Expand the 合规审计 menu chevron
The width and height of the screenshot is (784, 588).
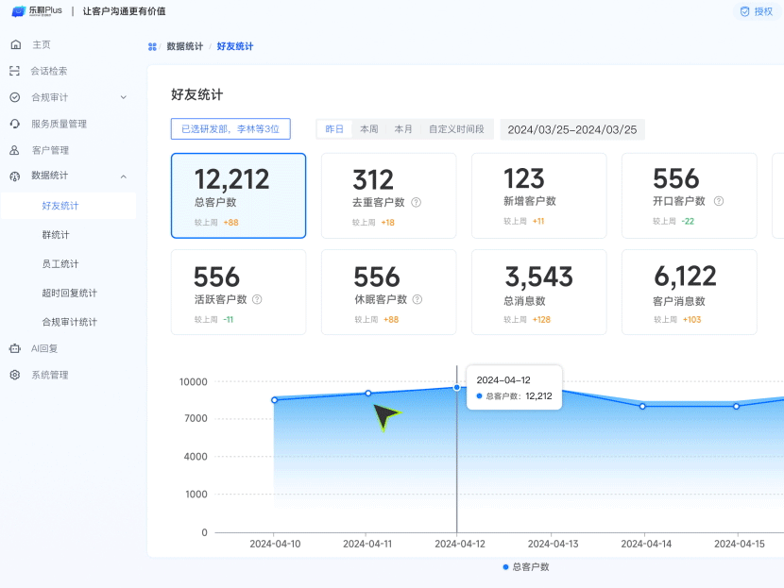pos(124,97)
